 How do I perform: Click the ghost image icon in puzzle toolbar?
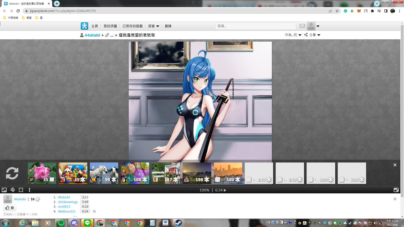13,190
